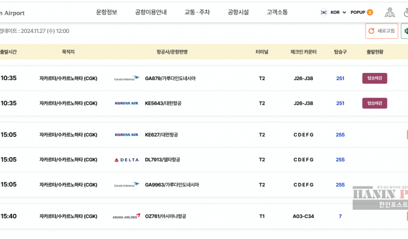This screenshot has width=408, height=239.
Task: Open the 공항시설 menu
Action: tap(238, 12)
